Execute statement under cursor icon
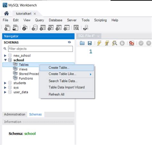The height and width of the screenshot is (145, 152). tap(107, 43)
